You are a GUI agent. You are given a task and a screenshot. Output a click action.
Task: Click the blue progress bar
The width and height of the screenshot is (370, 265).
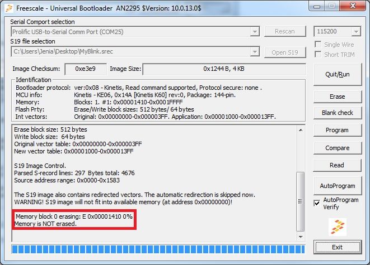click(158, 249)
